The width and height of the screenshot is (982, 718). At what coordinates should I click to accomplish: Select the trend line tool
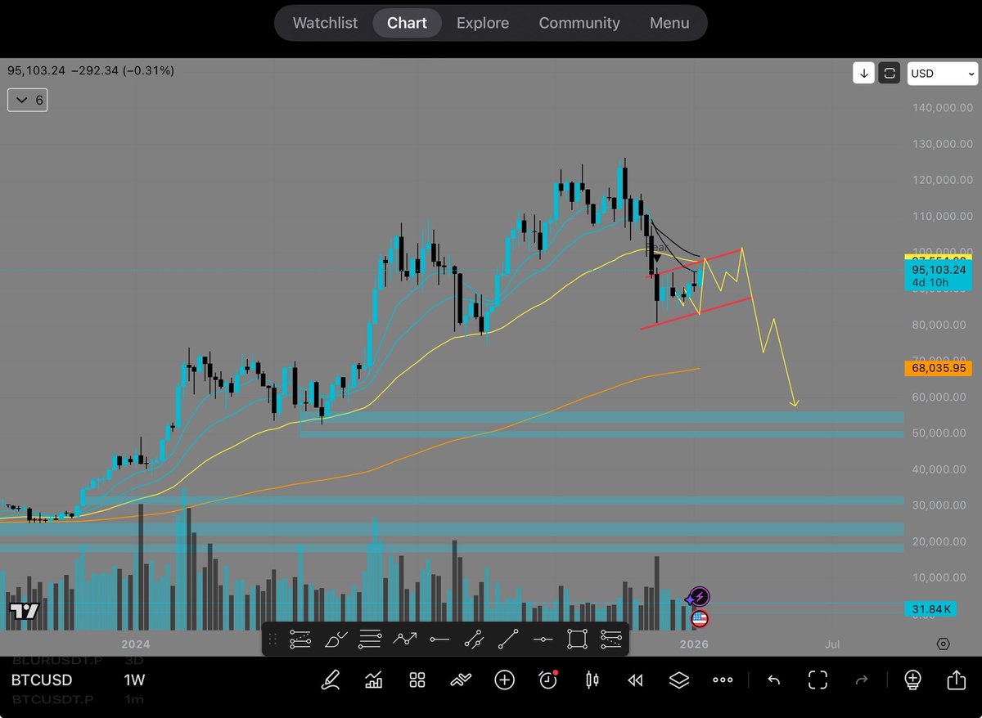508,639
